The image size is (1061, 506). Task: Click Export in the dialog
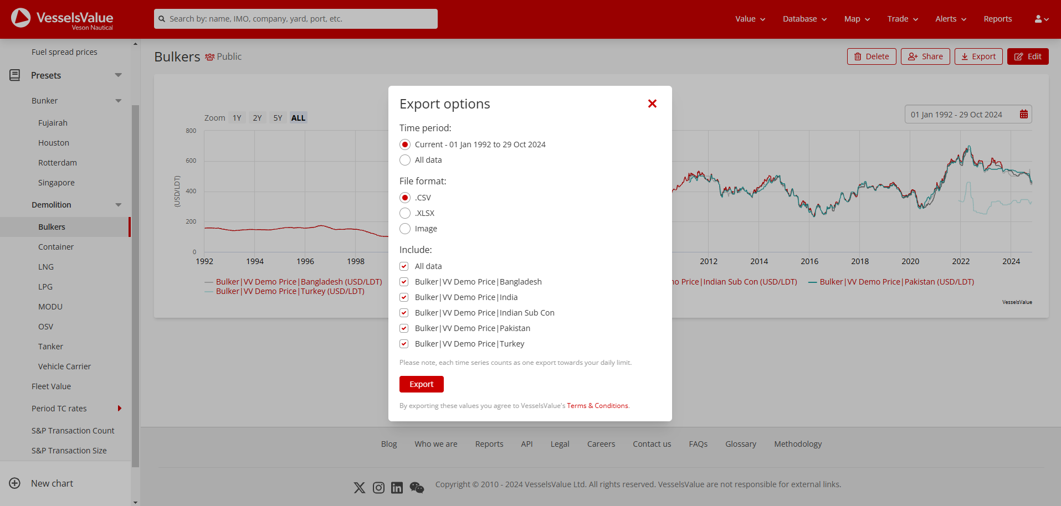pyautogui.click(x=421, y=384)
